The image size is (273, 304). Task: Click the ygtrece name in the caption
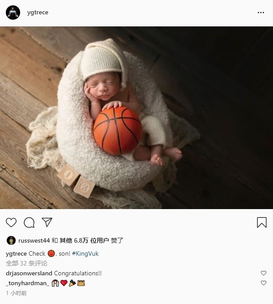(16, 253)
